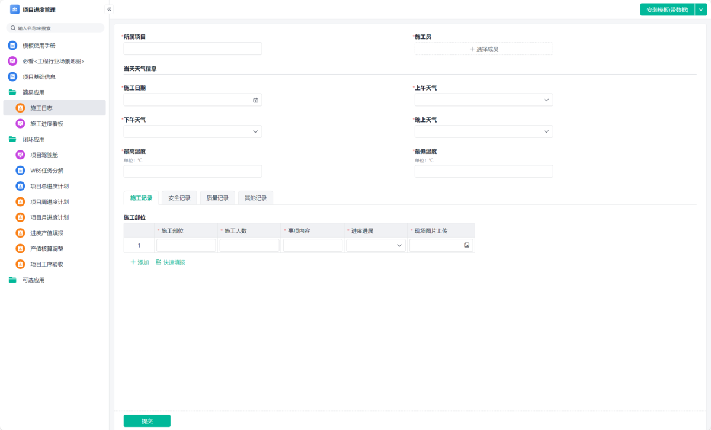Screen dimensions: 711x430
Task: Switch to the 其他记录 tab
Action: tap(255, 198)
